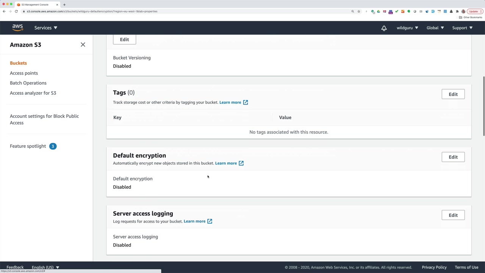The width and height of the screenshot is (485, 273).
Task: Open Learn more link for Server access logging
Action: coord(194,221)
